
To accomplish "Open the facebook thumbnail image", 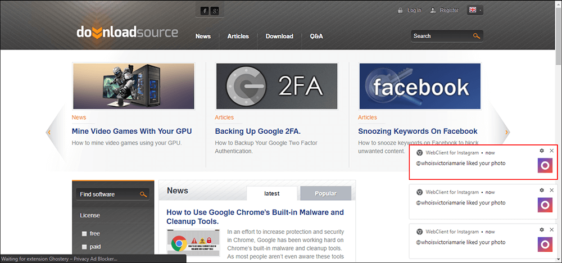I will tap(420, 86).
